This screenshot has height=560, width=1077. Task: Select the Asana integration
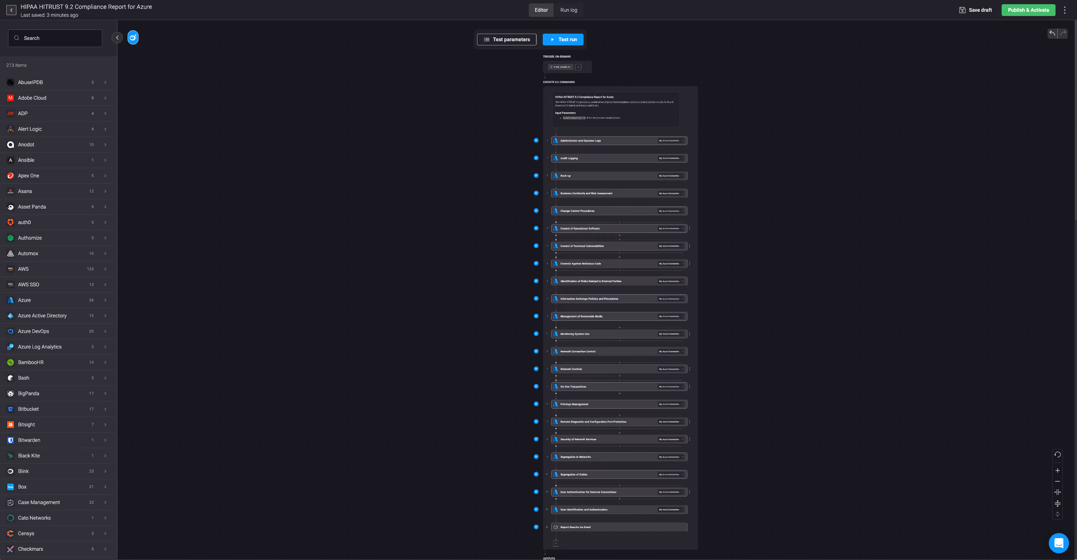(57, 191)
